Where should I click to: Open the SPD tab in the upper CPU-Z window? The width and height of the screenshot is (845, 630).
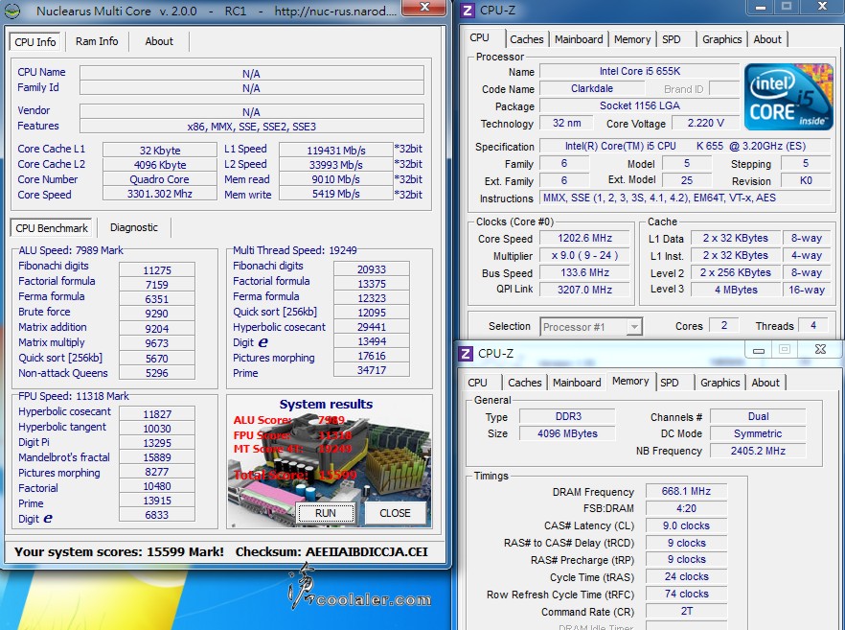pos(671,39)
